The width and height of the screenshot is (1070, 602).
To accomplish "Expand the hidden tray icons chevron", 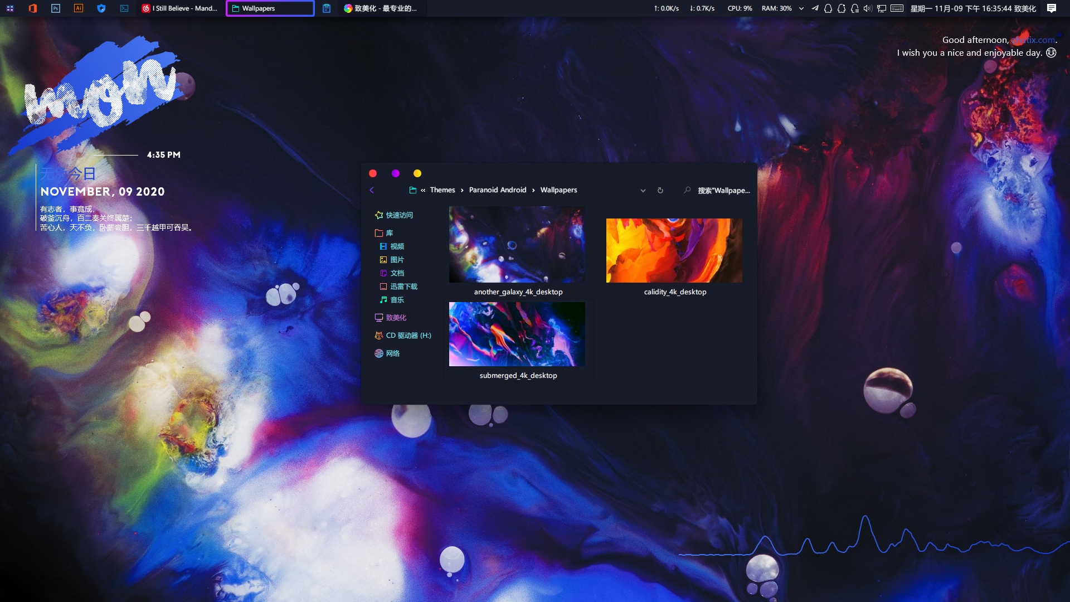I will [x=801, y=8].
